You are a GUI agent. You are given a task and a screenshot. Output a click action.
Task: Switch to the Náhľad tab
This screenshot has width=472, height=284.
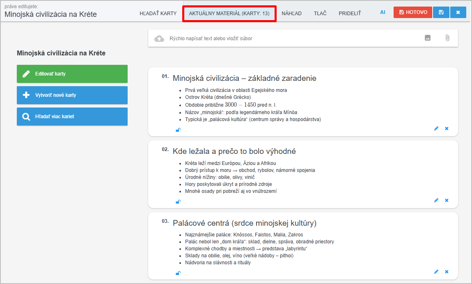(291, 13)
